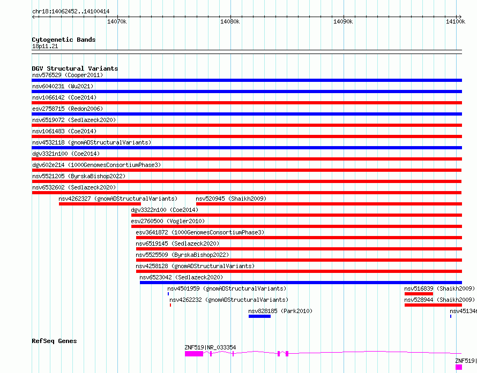Click the right arrow of the ruler
Image resolution: width=477 pixels, height=373 pixels.
460,17
